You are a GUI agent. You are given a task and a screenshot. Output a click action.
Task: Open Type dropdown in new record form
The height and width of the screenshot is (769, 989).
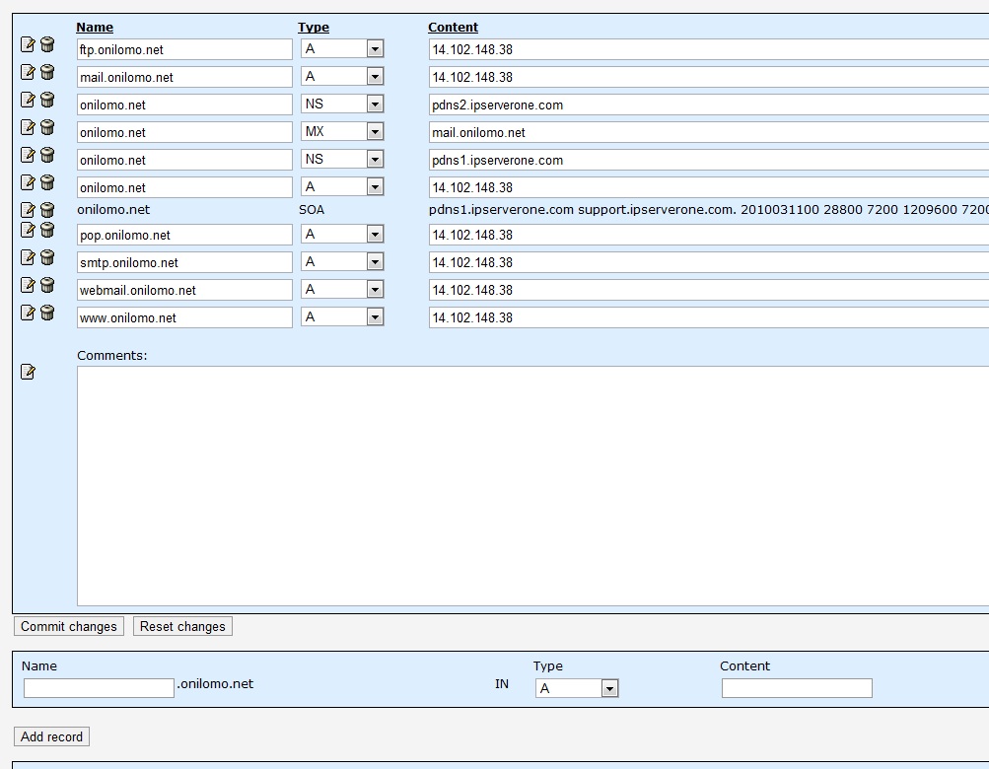[577, 688]
